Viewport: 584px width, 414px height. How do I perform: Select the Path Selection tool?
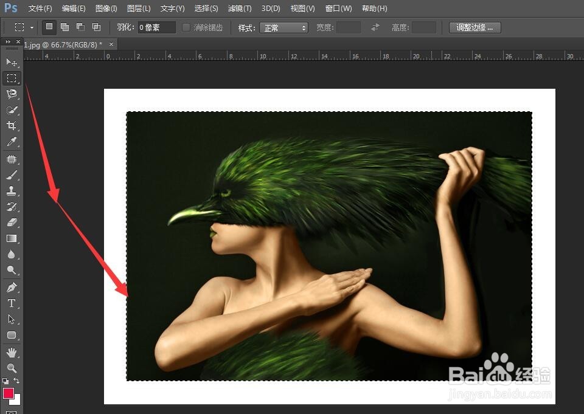click(x=12, y=319)
